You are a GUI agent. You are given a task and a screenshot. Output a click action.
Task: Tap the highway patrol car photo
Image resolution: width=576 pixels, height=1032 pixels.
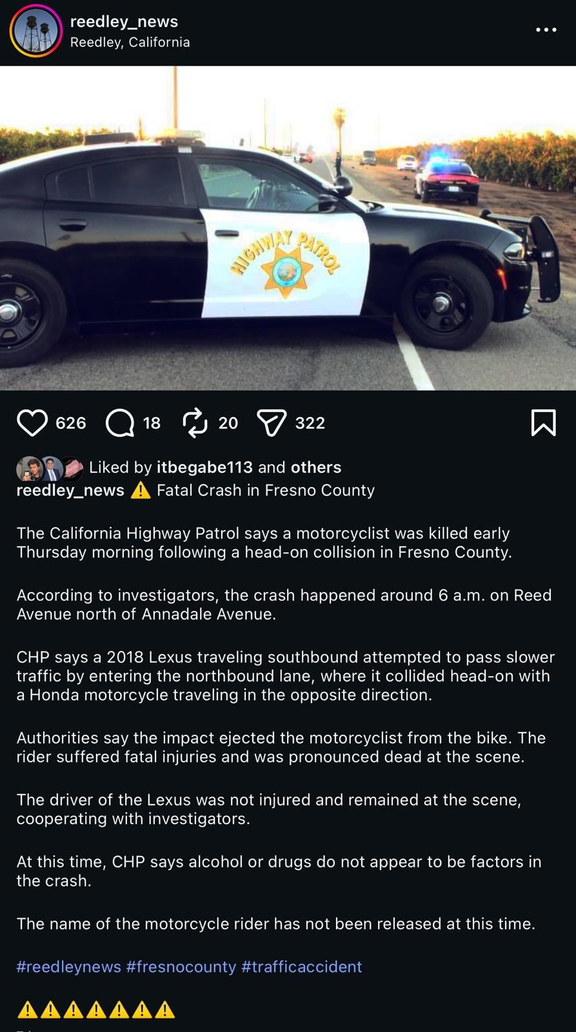(x=288, y=228)
